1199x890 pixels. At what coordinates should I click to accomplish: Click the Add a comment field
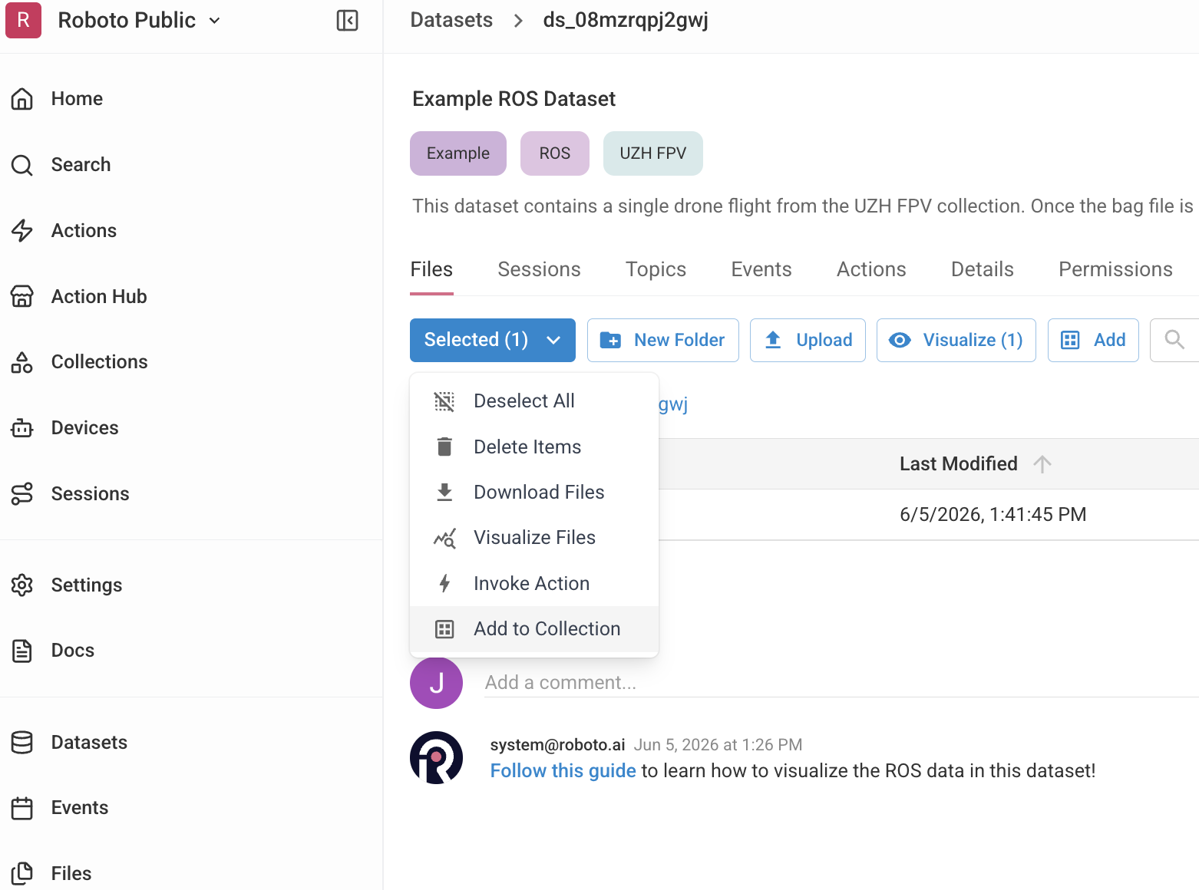[841, 683]
